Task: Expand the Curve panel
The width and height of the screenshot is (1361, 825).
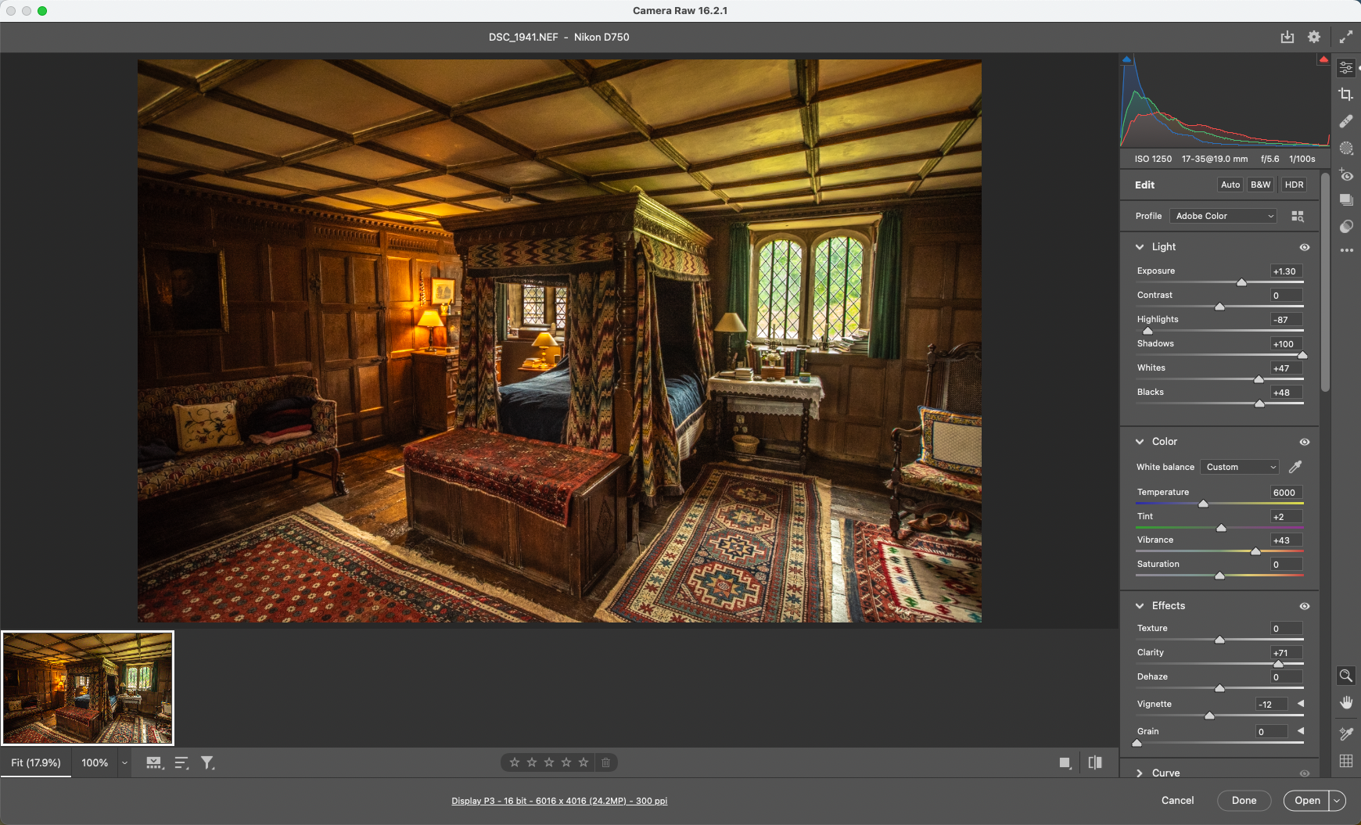Action: [x=1140, y=773]
